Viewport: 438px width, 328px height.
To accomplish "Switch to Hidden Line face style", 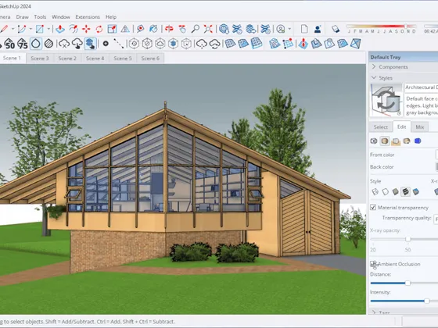I will click(385, 191).
